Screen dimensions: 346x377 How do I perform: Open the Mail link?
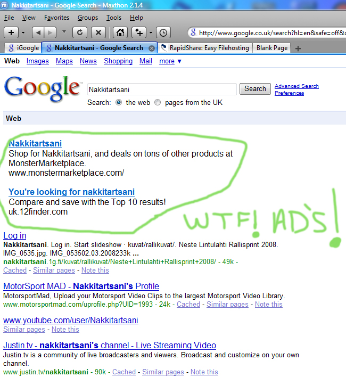click(x=146, y=61)
